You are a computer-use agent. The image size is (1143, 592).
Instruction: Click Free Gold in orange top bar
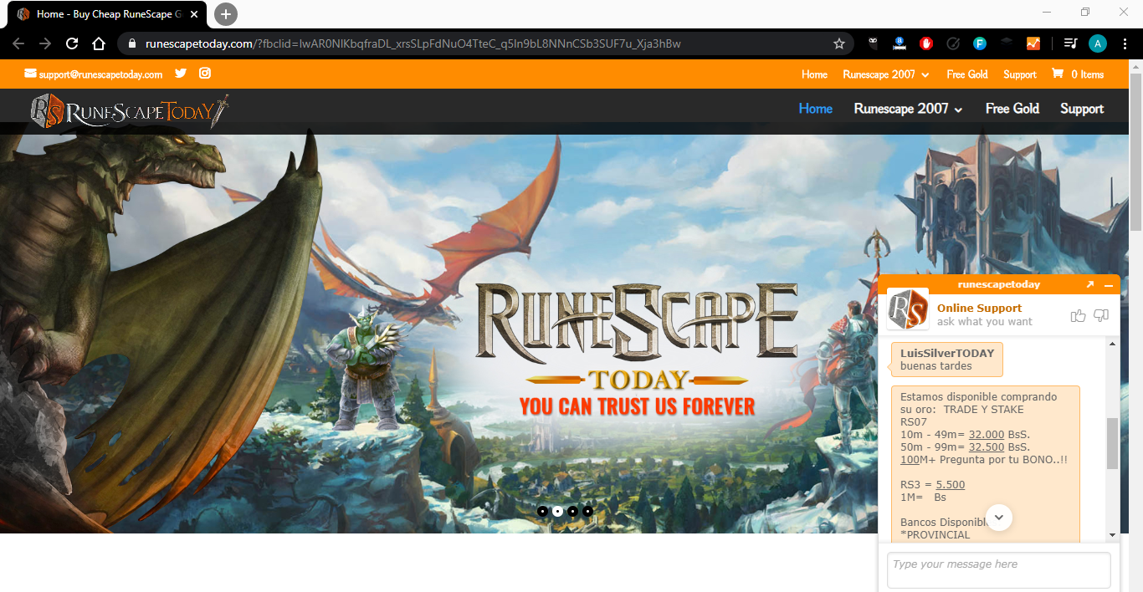point(967,74)
